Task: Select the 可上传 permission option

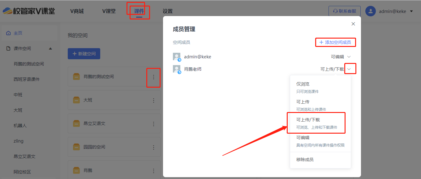Action: (x=320, y=105)
